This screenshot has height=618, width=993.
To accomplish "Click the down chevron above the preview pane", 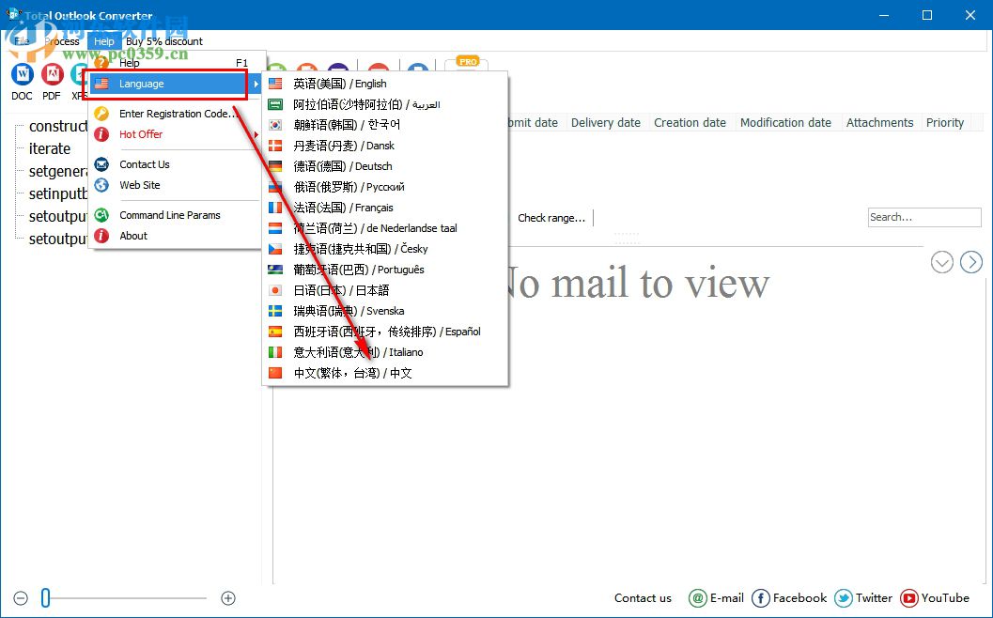I will coord(941,262).
